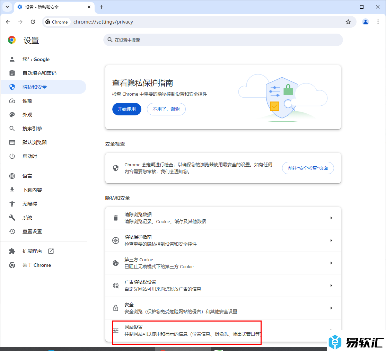The width and height of the screenshot is (386, 351).
Task: Open the 广告隐私权设置 row
Action: pyautogui.click(x=223, y=286)
